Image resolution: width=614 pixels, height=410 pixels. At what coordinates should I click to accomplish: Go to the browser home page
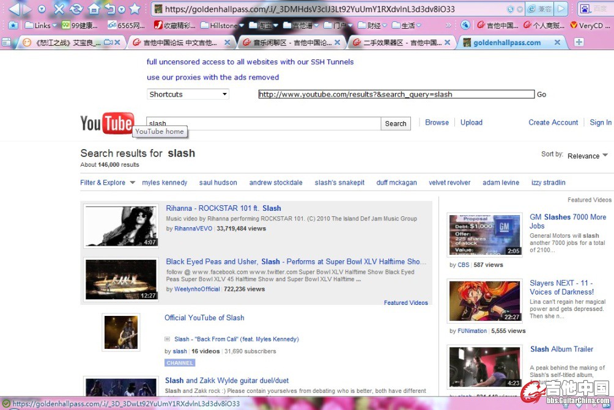pyautogui.click(x=94, y=9)
